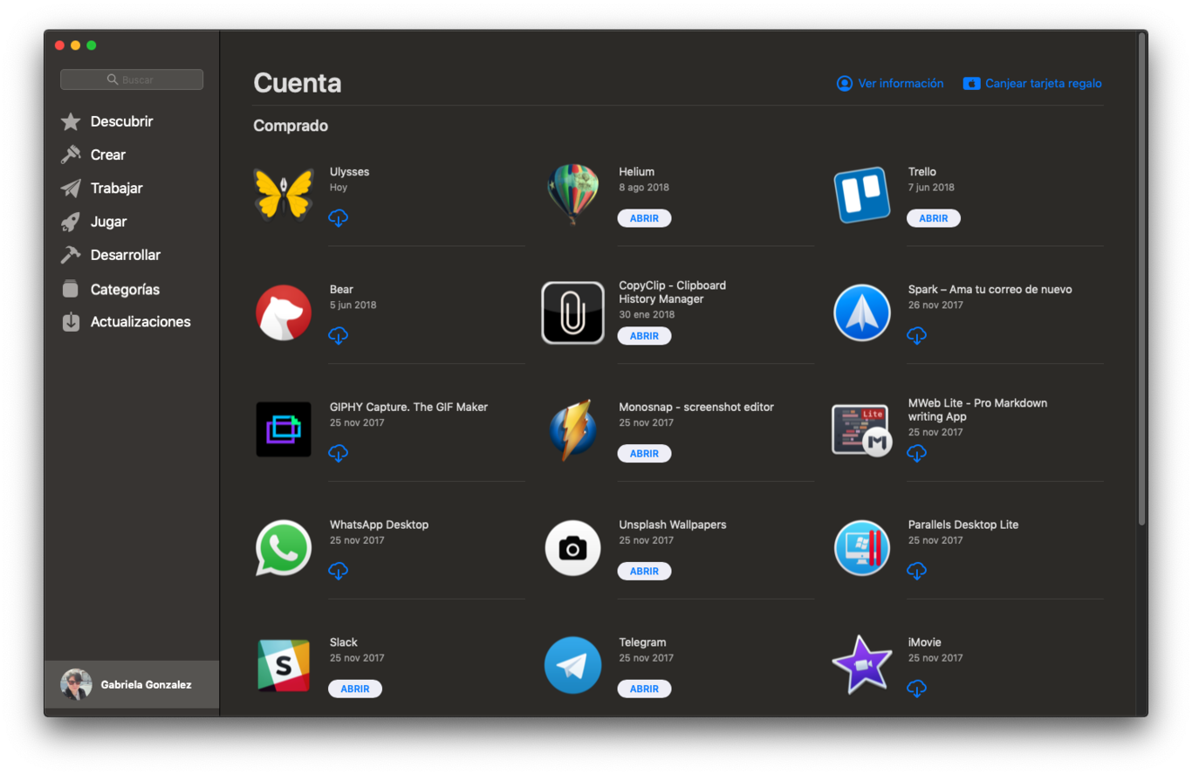Click the Parallels Desktop Lite app icon
The height and width of the screenshot is (775, 1192).
click(861, 548)
